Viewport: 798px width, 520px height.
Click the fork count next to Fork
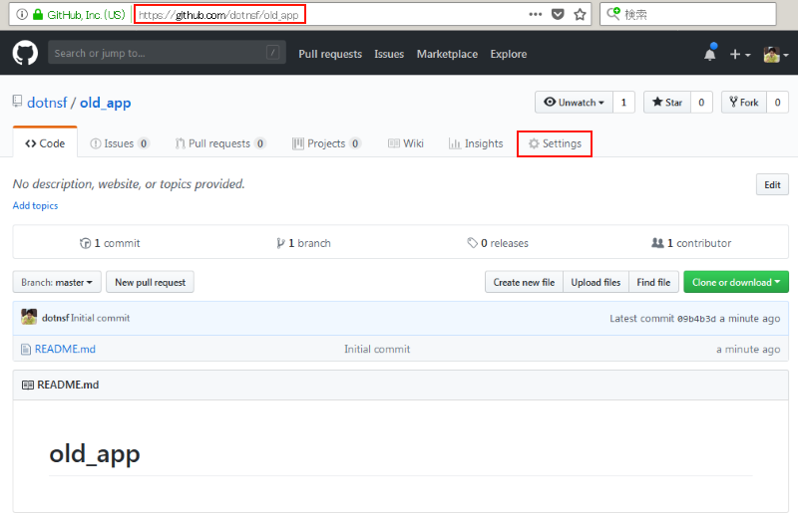(x=778, y=103)
